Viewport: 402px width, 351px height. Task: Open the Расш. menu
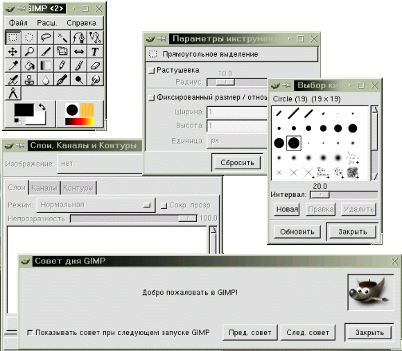(46, 23)
